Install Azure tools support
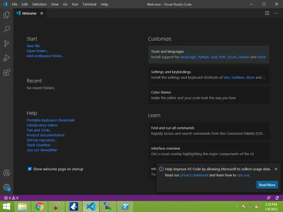The image size is (283, 212). (x=232, y=57)
